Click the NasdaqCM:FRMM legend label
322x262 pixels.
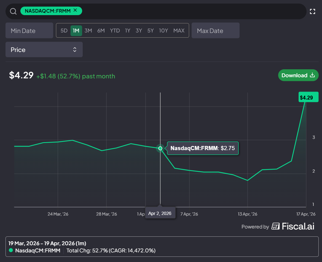coord(38,250)
